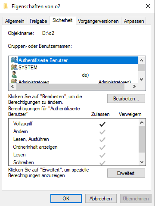Viewport: 155px width, 206px height.
Task: Click the Ändern allow checkmark
Action: [x=102, y=132]
